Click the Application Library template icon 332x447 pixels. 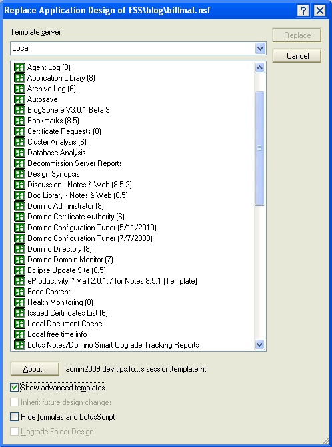(19, 78)
